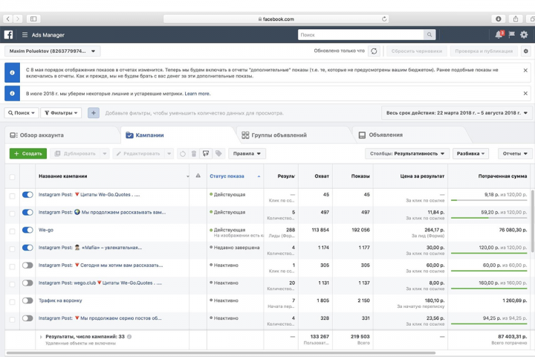Open the gear settings icon in top bar
Image resolution: width=535 pixels, height=357 pixels.
point(524,34)
